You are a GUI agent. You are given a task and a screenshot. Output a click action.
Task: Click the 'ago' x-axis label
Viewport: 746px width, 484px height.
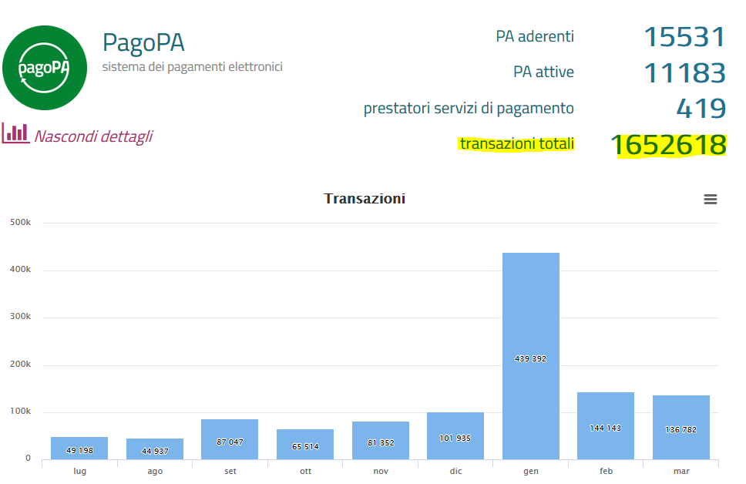tap(155, 471)
